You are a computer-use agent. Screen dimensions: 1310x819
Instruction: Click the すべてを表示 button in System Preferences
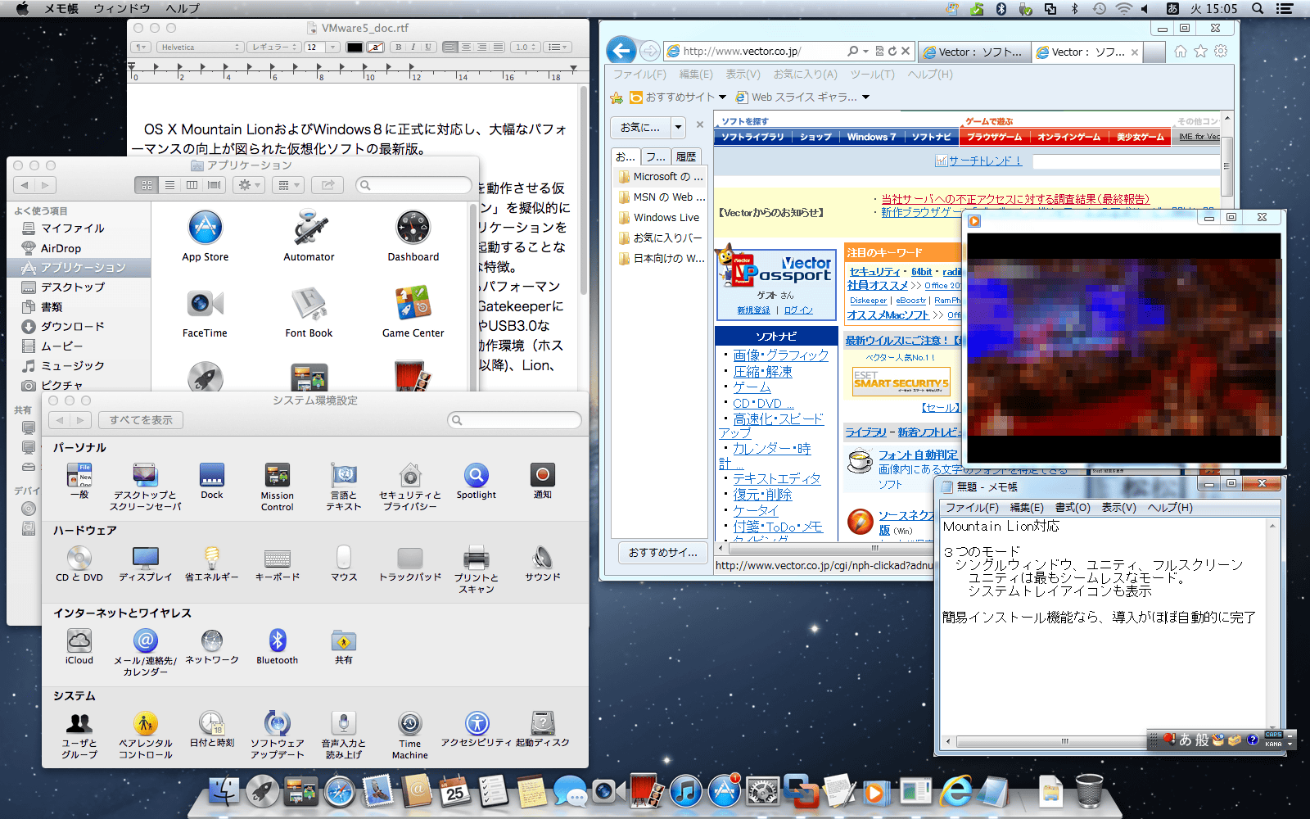pos(141,420)
